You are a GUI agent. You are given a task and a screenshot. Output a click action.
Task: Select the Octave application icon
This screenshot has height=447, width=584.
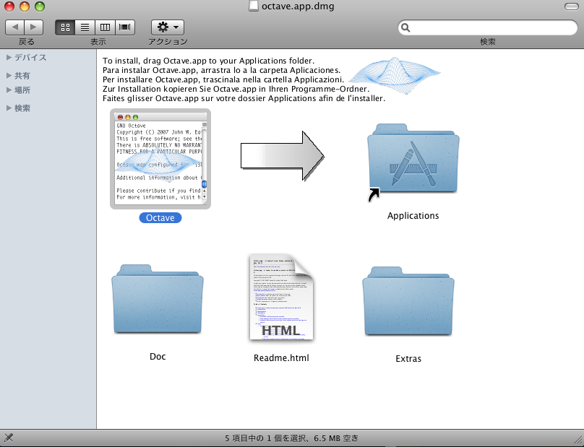pyautogui.click(x=160, y=159)
